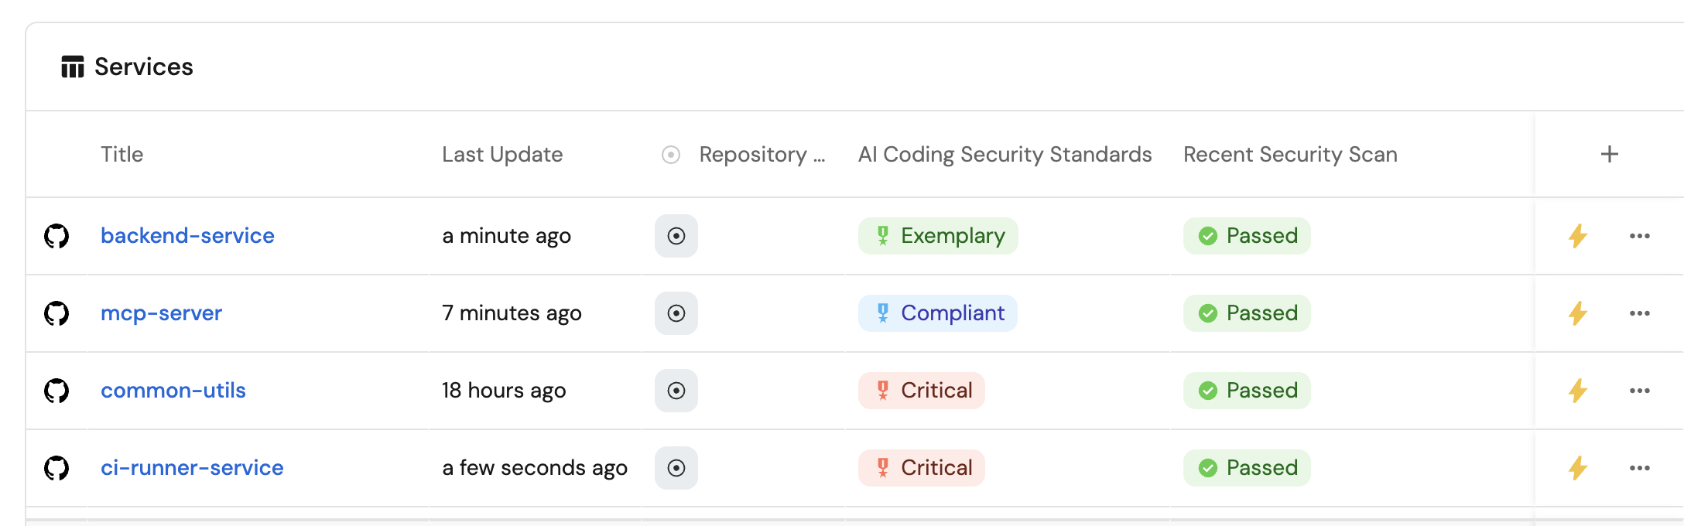The width and height of the screenshot is (1684, 526).
Task: Add a new column with the plus button
Action: (1609, 155)
